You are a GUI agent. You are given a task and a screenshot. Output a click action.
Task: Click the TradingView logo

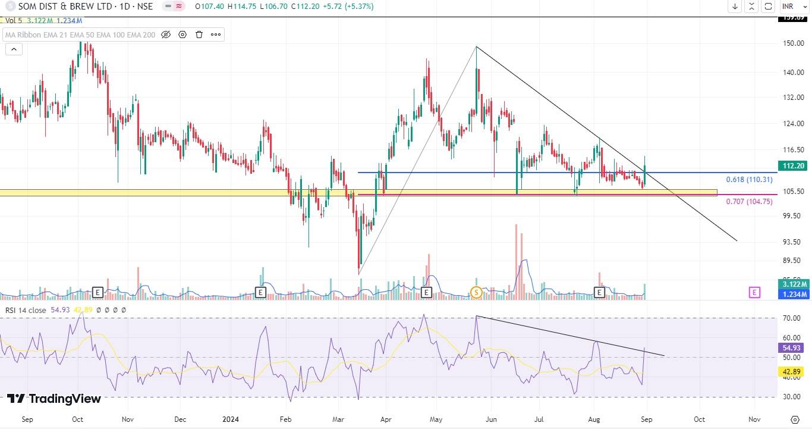53,399
